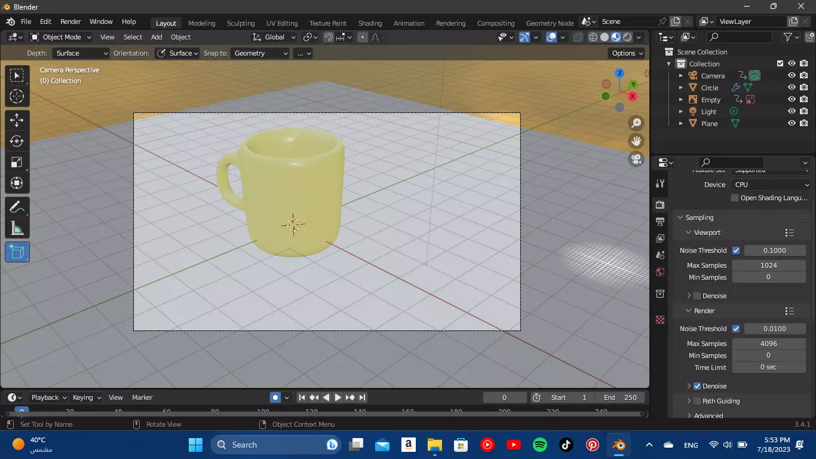Switch to rendered viewport shading

click(627, 37)
